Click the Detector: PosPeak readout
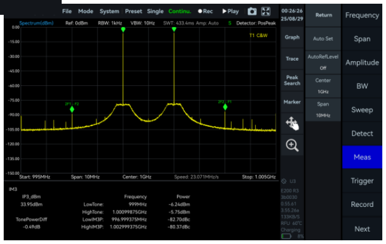 [256, 23]
